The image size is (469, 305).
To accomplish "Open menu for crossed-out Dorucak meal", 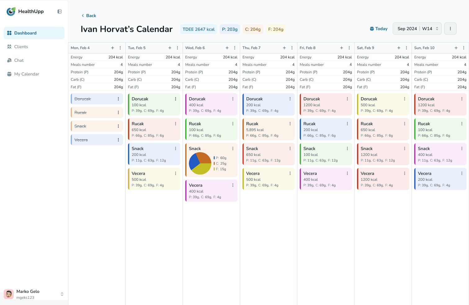I will click(118, 99).
